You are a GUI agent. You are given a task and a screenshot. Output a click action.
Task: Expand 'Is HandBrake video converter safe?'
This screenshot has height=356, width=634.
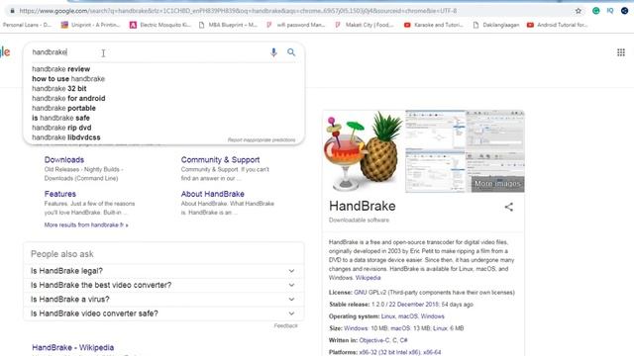pyautogui.click(x=163, y=313)
